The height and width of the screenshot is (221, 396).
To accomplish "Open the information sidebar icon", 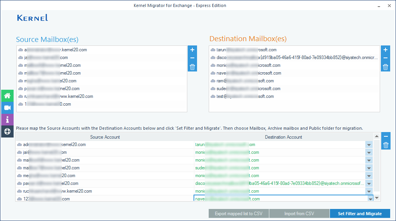I will pyautogui.click(x=7, y=120).
